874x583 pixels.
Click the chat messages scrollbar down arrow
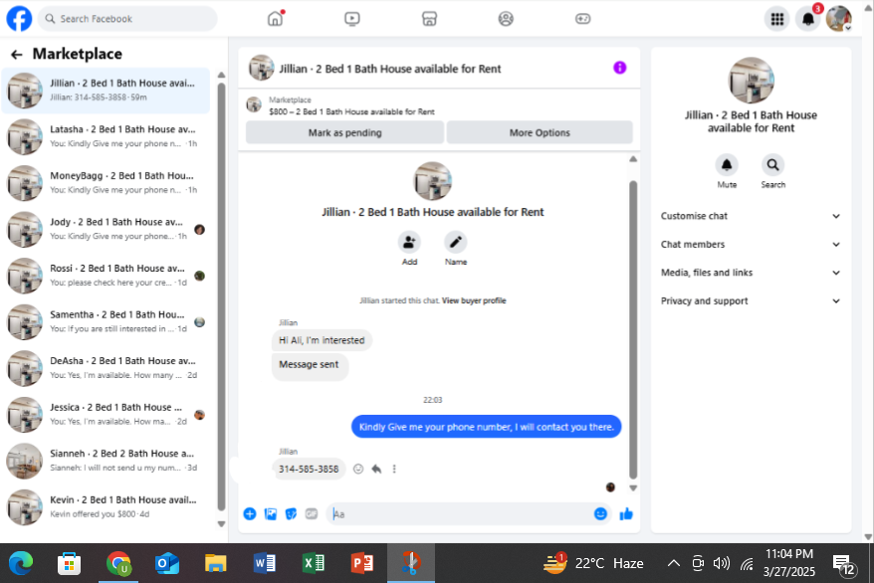pos(633,487)
